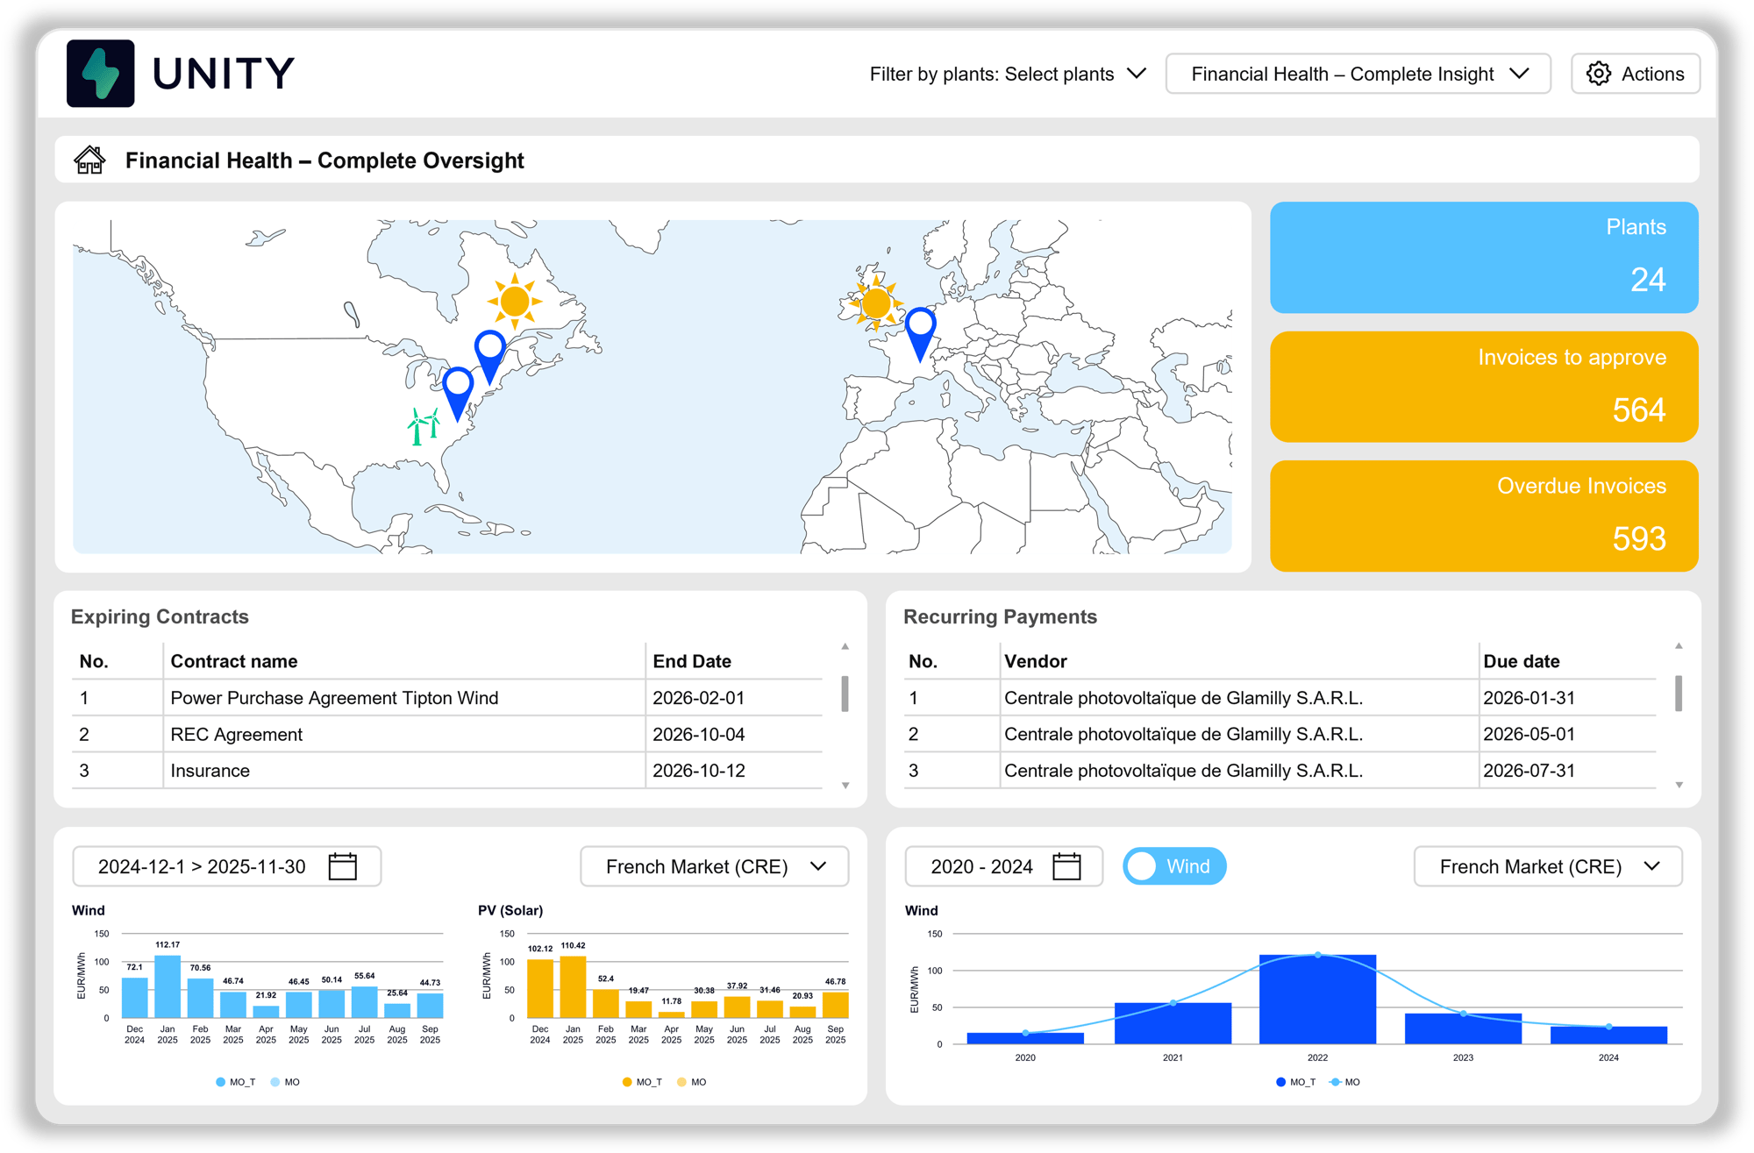The width and height of the screenshot is (1754, 1153).
Task: Toggle the Wind switch above the yearly chart
Action: 1174,865
